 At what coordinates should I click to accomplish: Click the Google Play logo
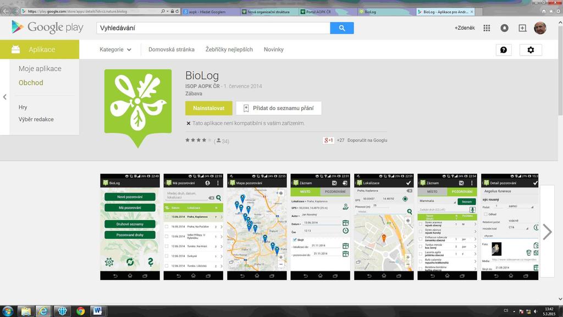pyautogui.click(x=47, y=28)
